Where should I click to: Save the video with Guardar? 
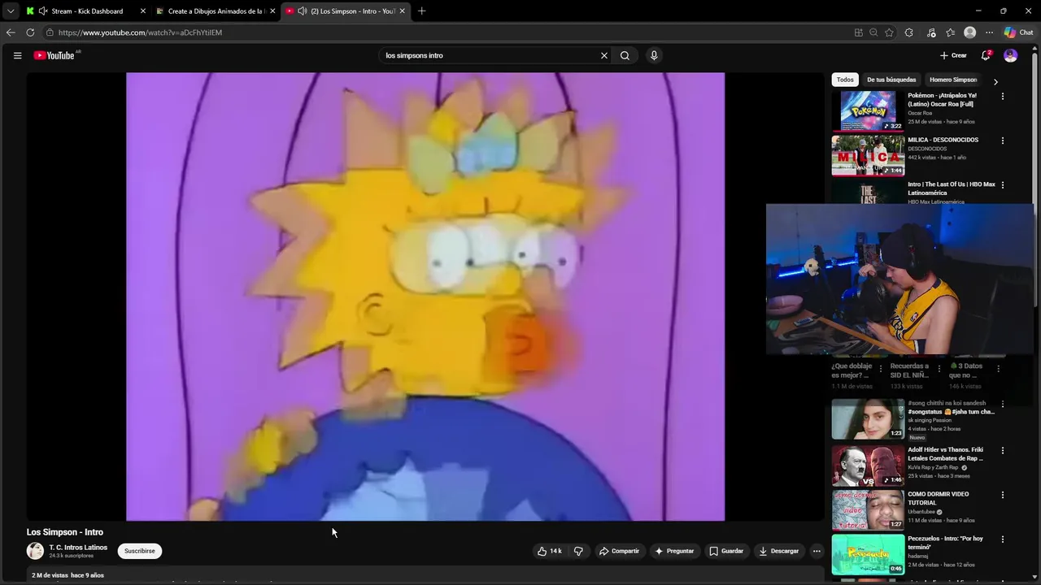pyautogui.click(x=726, y=551)
